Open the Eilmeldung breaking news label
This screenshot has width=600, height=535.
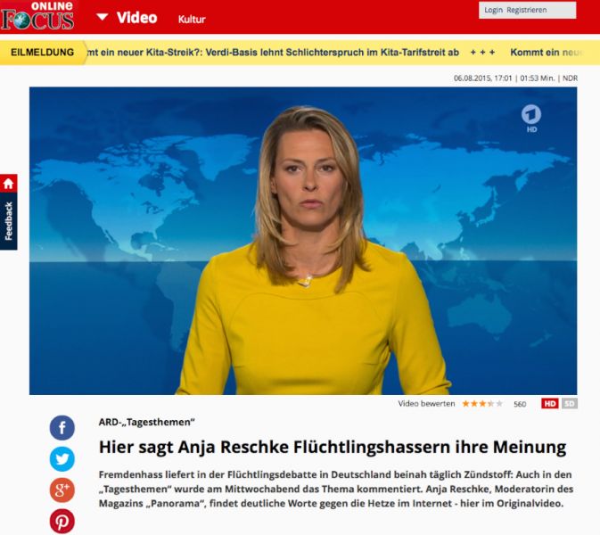pyautogui.click(x=43, y=53)
